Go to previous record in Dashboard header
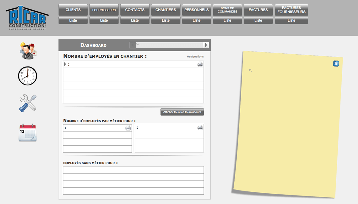This screenshot has width=358, height=204. click(x=133, y=45)
